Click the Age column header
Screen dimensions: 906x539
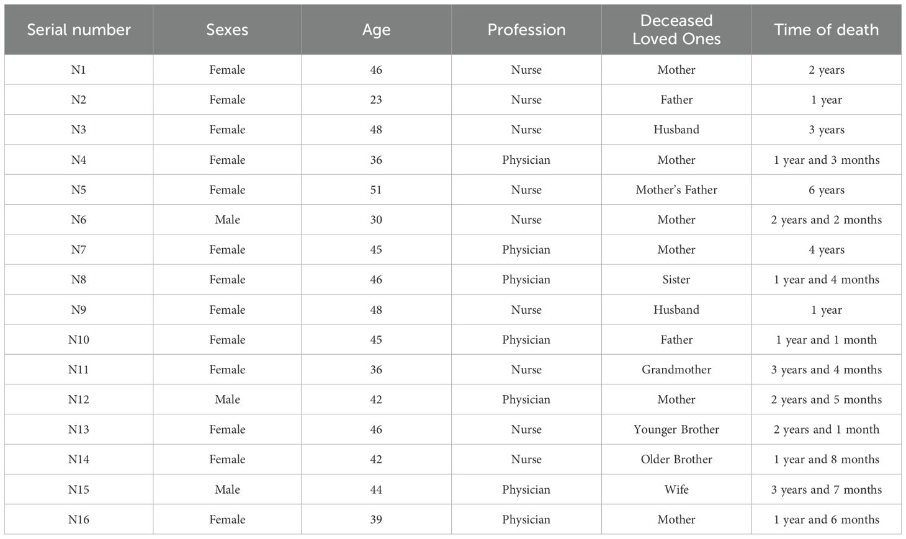tap(376, 30)
